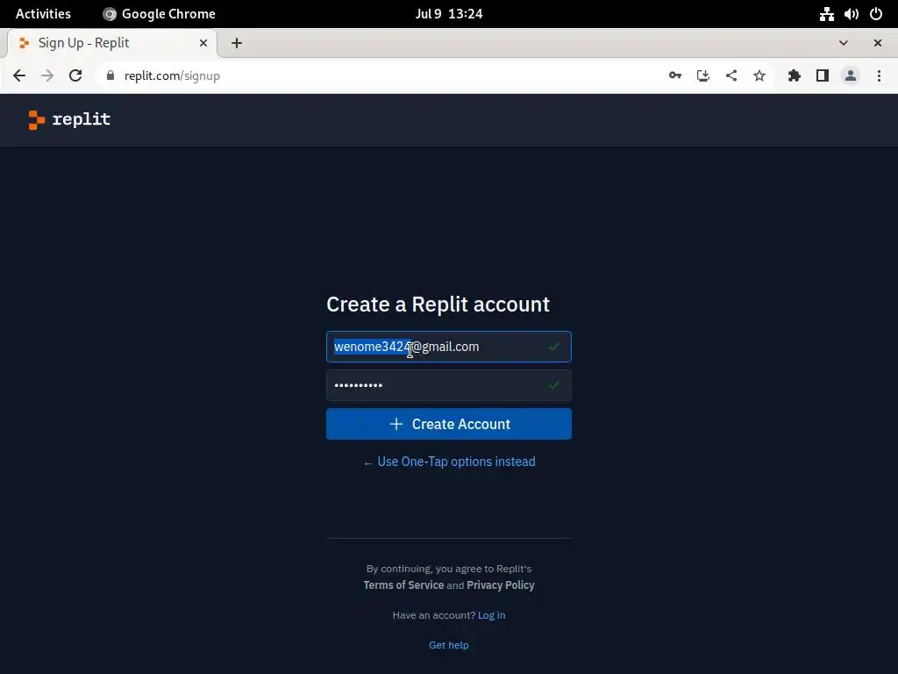Follow the Use One-Tap options instead link
Image resolution: width=898 pixels, height=674 pixels.
450,462
